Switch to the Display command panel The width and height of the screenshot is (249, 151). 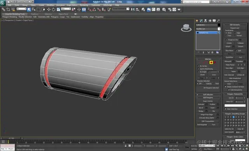214,21
